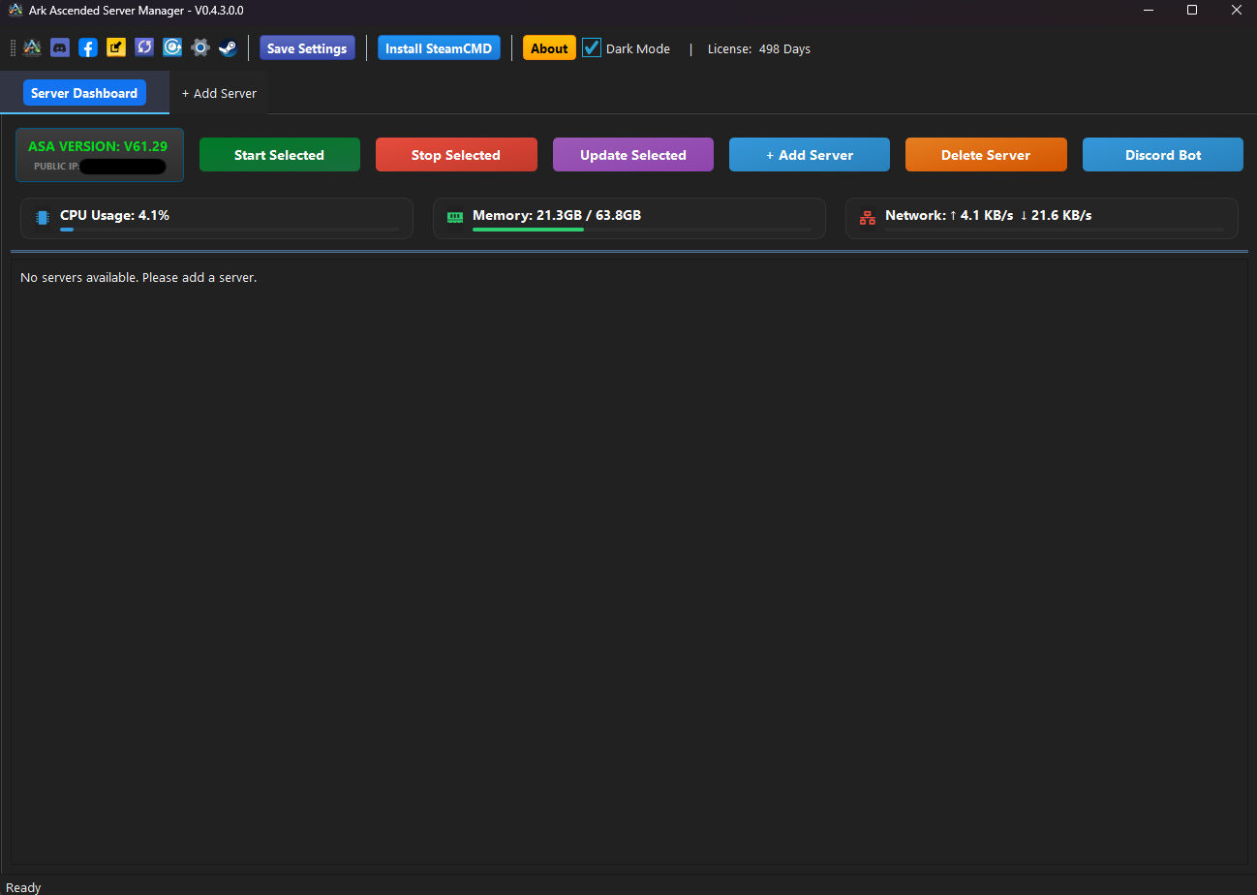1257x895 pixels.
Task: Click the red Stop Selected button
Action: tap(456, 155)
